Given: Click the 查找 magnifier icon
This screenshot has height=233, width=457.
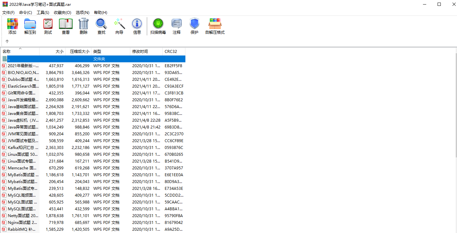Looking at the screenshot, I should pyautogui.click(x=101, y=24).
